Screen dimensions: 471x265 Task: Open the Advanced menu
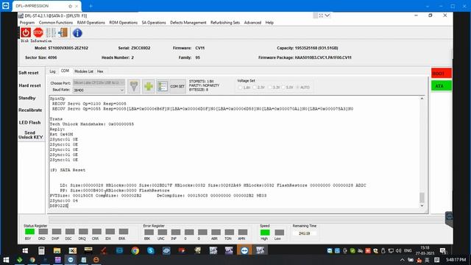pos(252,23)
